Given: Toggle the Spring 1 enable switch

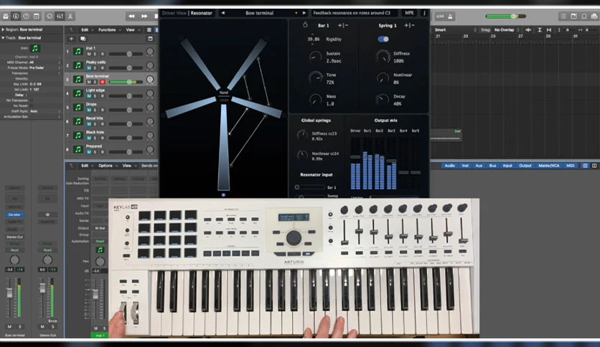Looking at the screenshot, I should click(x=383, y=39).
